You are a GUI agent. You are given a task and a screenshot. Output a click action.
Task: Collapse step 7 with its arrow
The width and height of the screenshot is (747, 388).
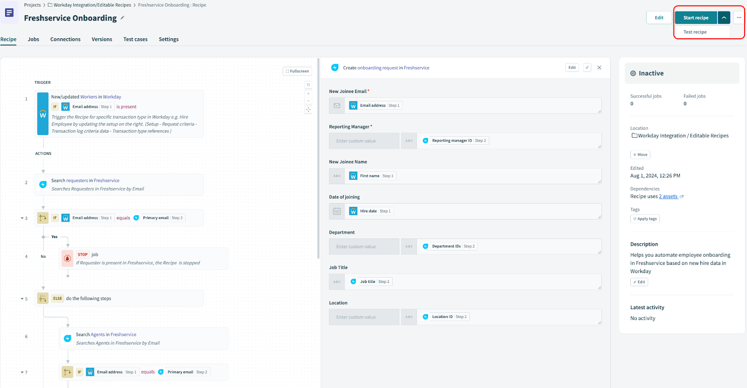pos(22,373)
